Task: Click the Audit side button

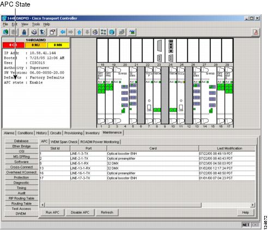Action: (x=21, y=193)
